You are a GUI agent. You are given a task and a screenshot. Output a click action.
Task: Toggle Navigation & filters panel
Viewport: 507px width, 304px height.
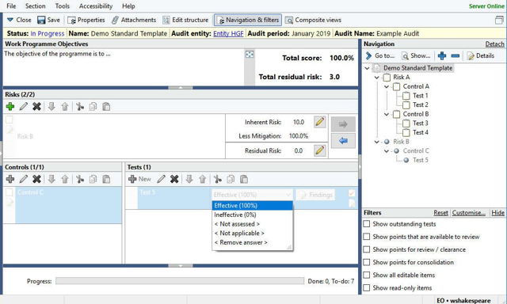[x=248, y=20]
